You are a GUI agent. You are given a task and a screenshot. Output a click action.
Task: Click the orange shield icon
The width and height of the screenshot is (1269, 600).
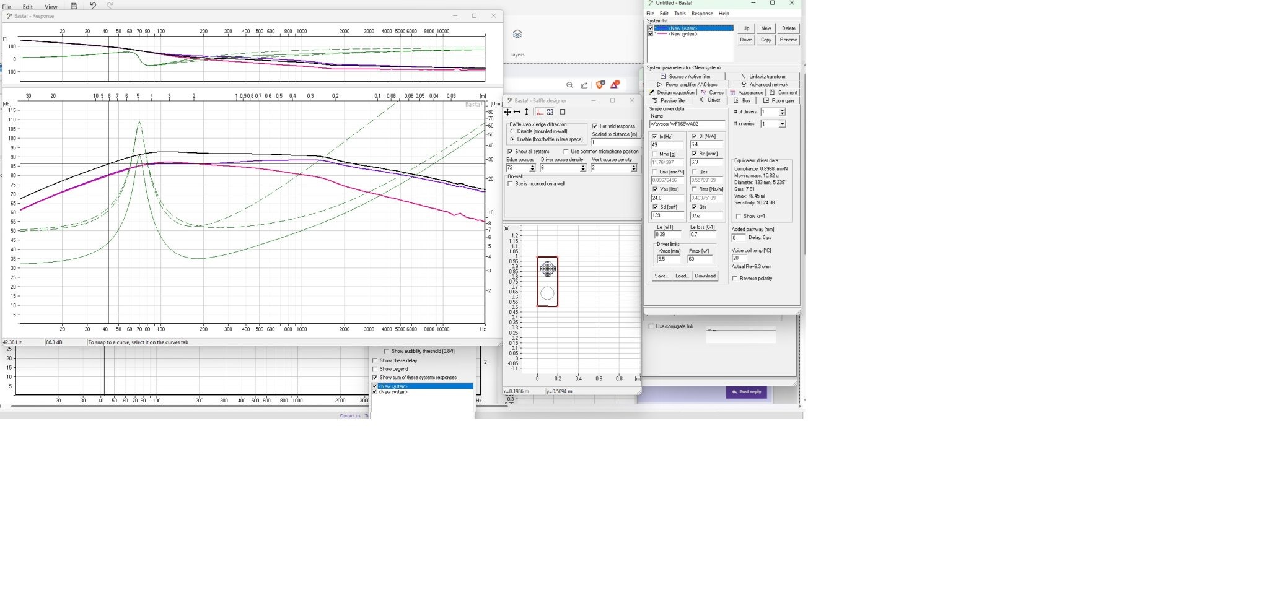[x=600, y=84]
